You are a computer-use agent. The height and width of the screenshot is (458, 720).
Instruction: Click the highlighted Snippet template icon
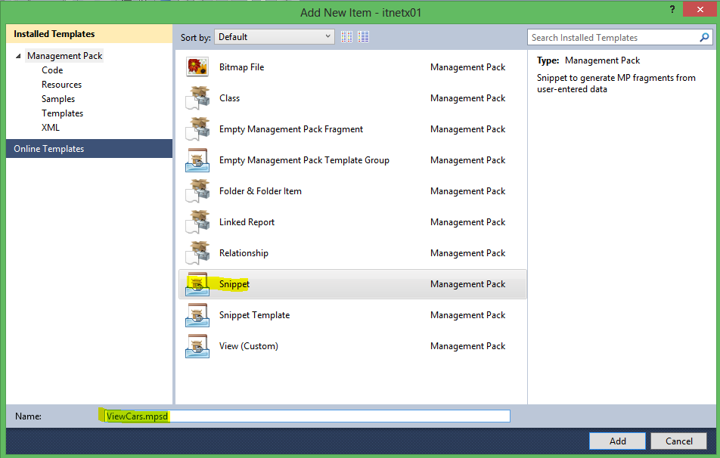tap(197, 284)
